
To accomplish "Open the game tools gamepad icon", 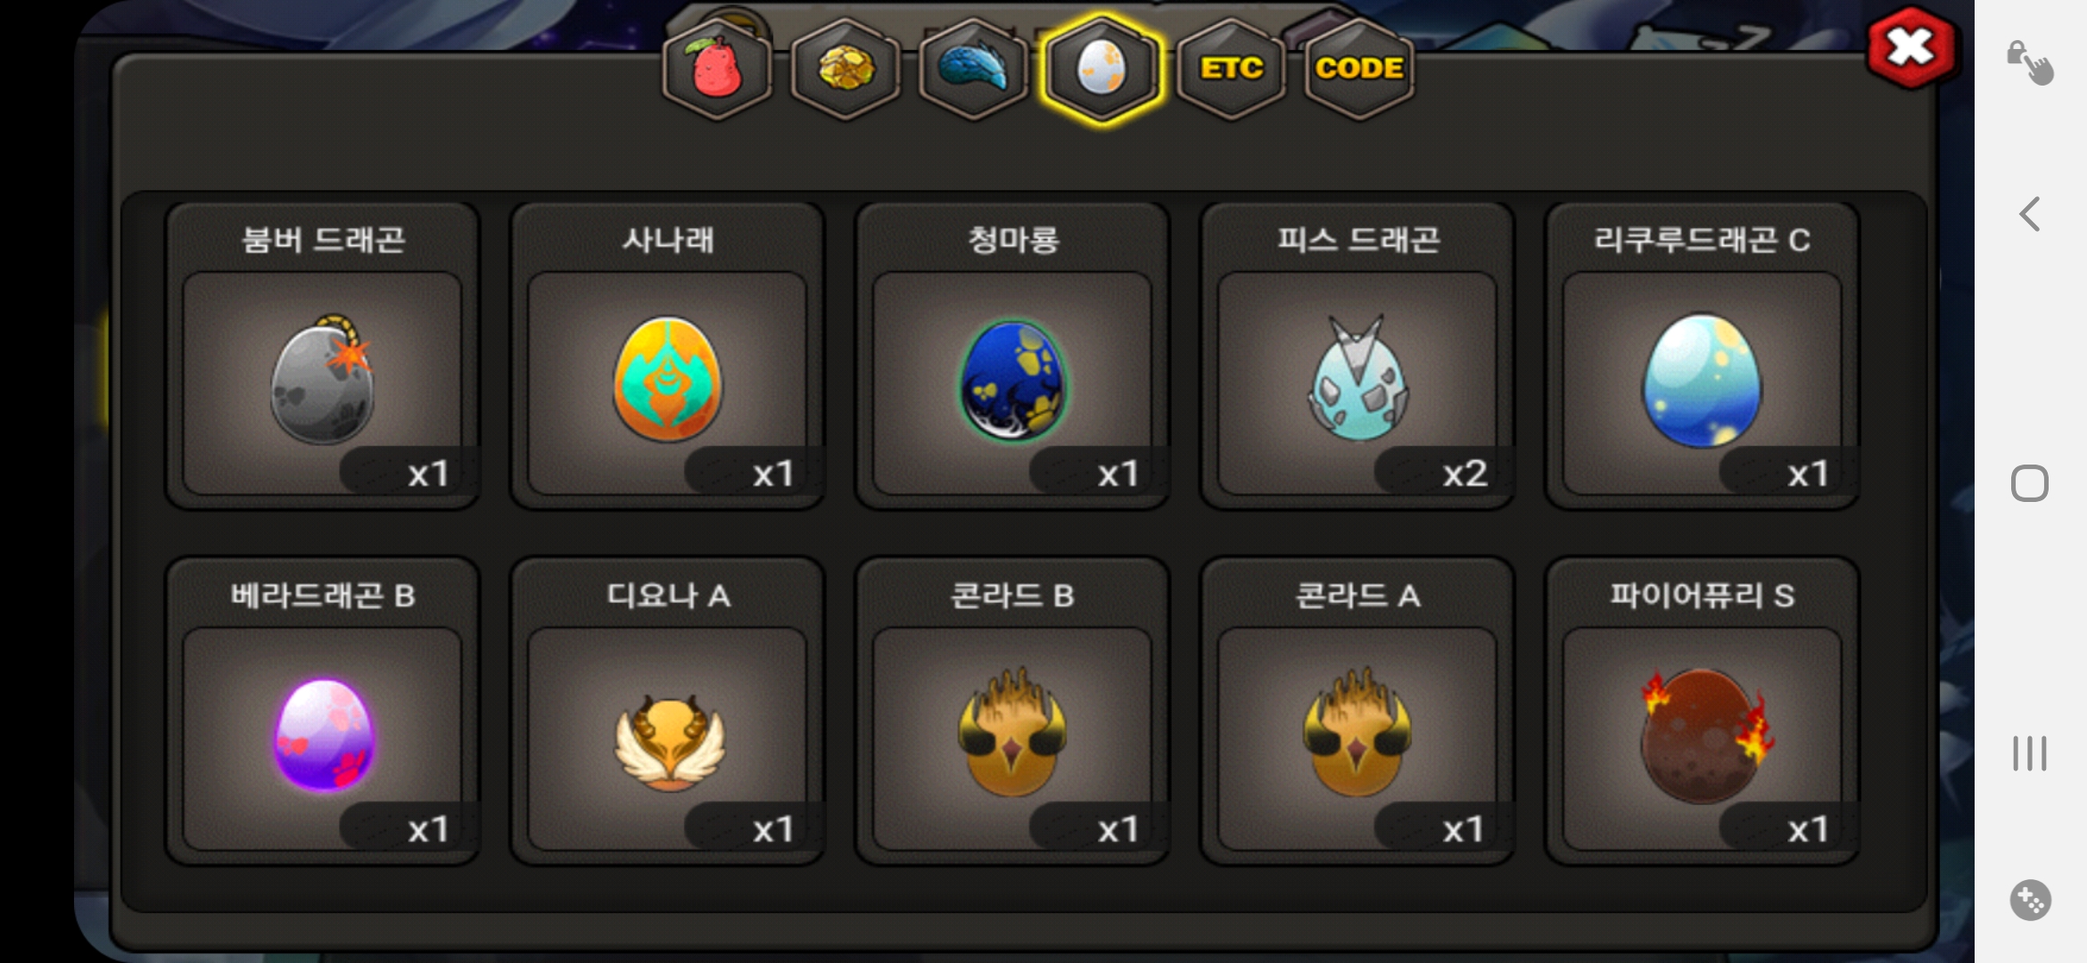I will click(x=2031, y=900).
